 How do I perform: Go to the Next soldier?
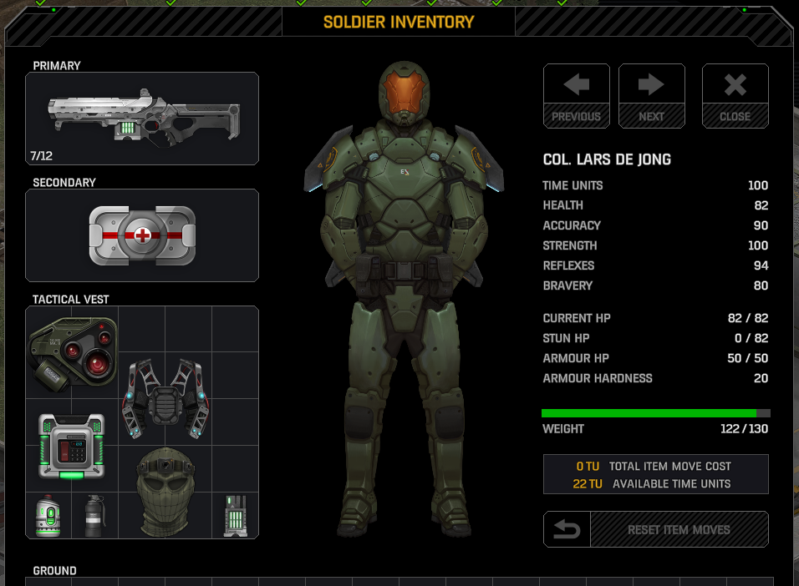tap(651, 96)
